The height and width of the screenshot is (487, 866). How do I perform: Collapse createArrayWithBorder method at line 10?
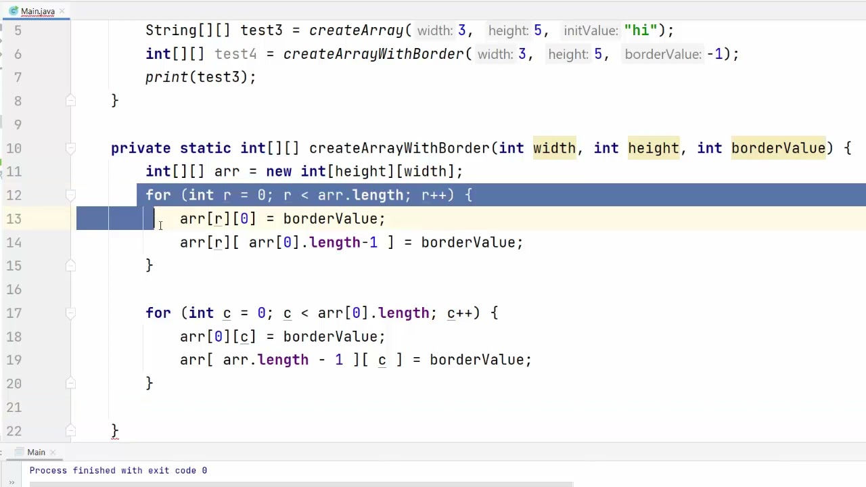pos(70,148)
